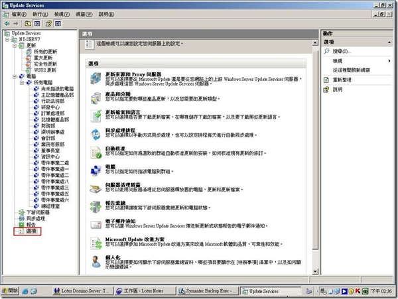Open the 伺服器清理精靈 option icon

tap(96, 188)
